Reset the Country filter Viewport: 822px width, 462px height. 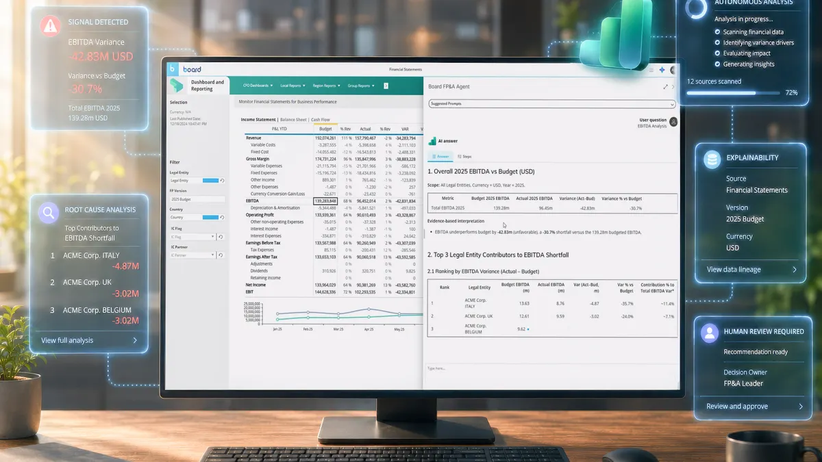click(x=221, y=218)
